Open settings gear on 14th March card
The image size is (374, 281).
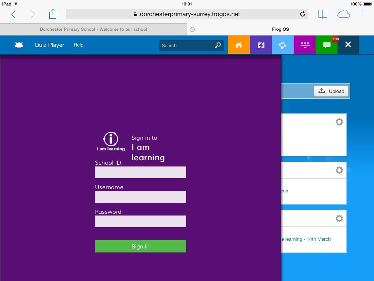point(339,218)
